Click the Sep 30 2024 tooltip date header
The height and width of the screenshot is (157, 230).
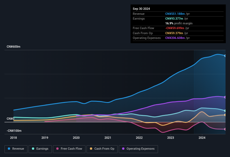[x=141, y=9]
